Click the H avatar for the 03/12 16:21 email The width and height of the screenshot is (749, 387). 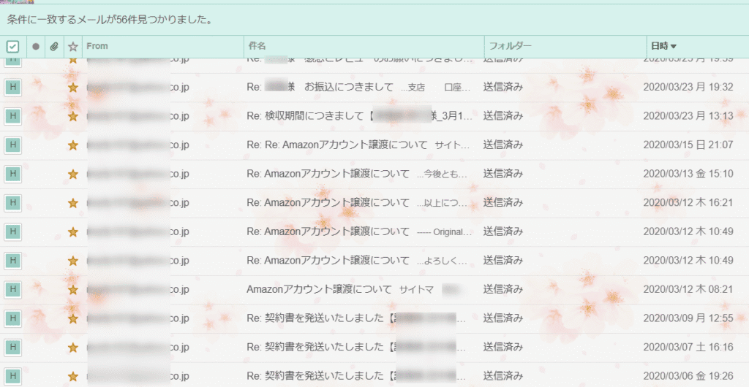(x=12, y=203)
